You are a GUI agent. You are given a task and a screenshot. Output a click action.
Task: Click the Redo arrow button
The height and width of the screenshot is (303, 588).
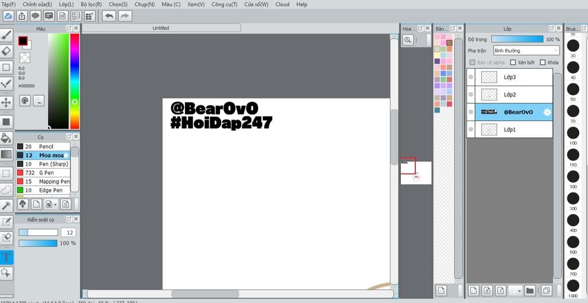tap(125, 16)
